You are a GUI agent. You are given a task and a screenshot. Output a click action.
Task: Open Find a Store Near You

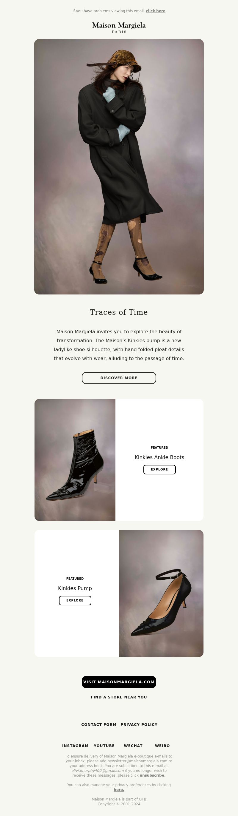click(119, 697)
